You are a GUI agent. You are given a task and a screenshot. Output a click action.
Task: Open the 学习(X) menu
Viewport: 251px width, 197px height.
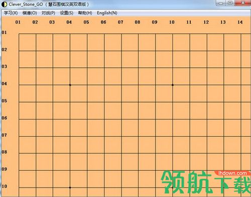click(11, 13)
